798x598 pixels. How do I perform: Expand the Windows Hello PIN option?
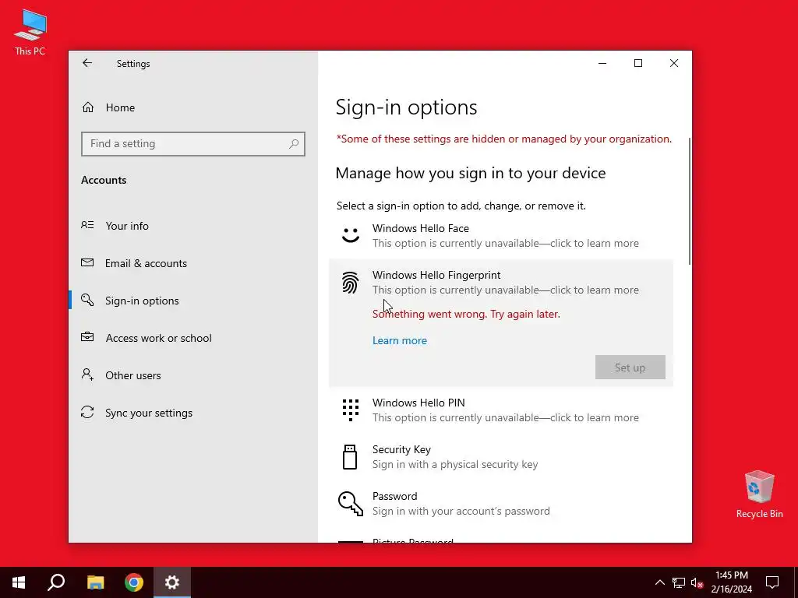tap(501, 410)
